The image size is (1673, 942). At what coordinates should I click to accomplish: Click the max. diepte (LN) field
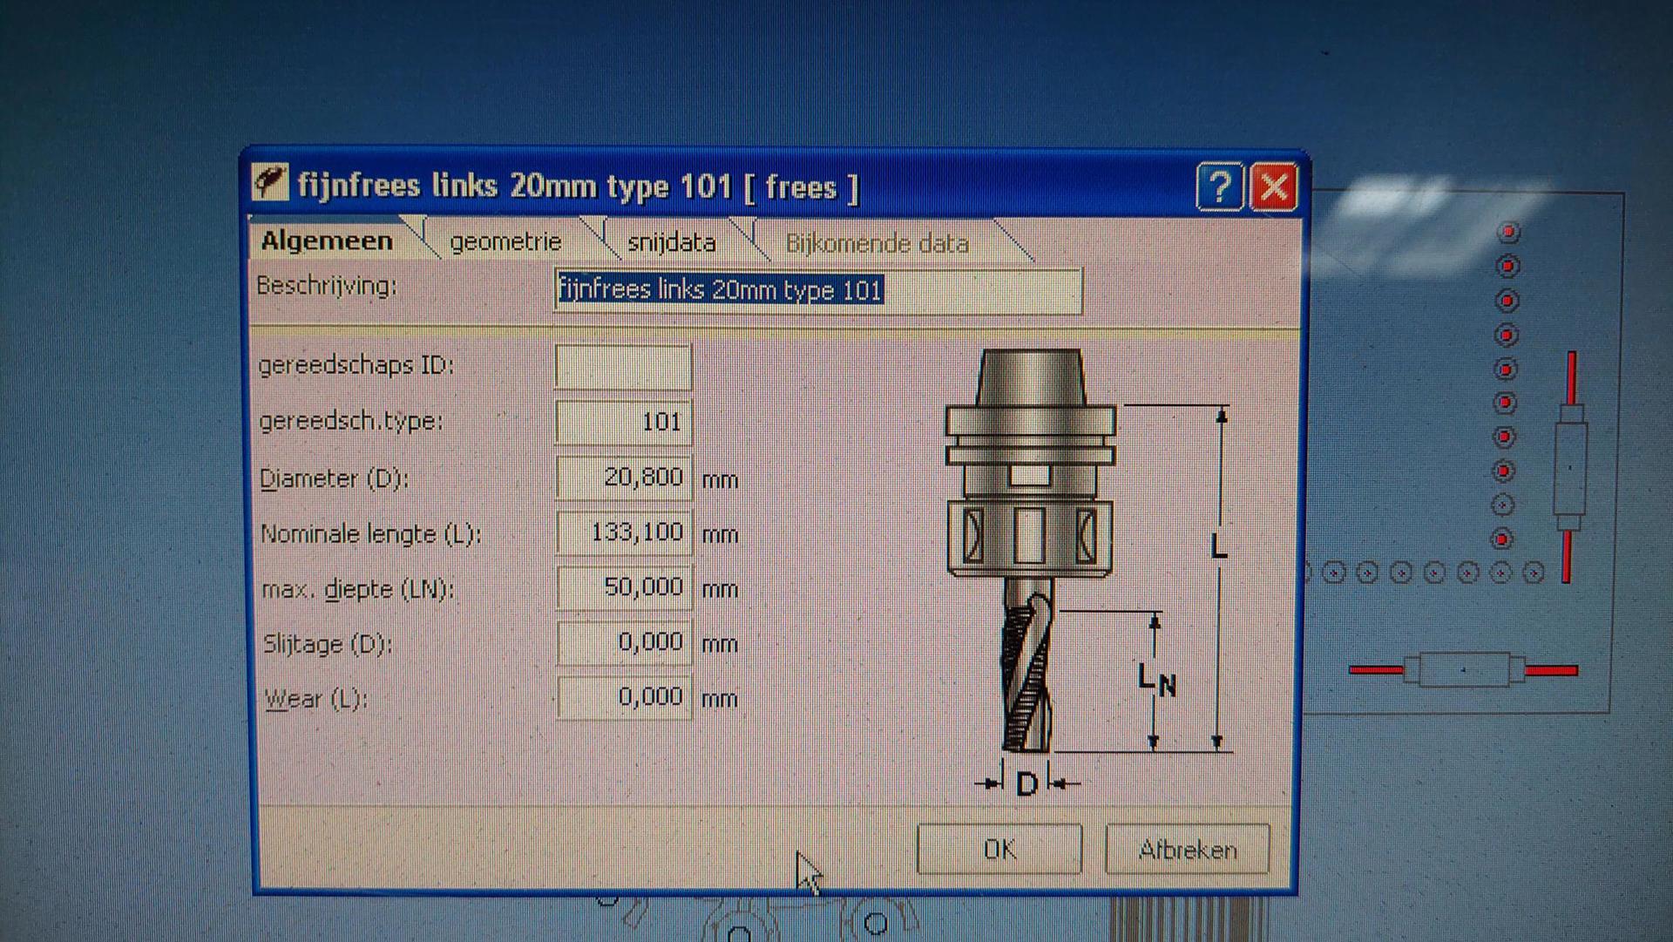(x=623, y=587)
